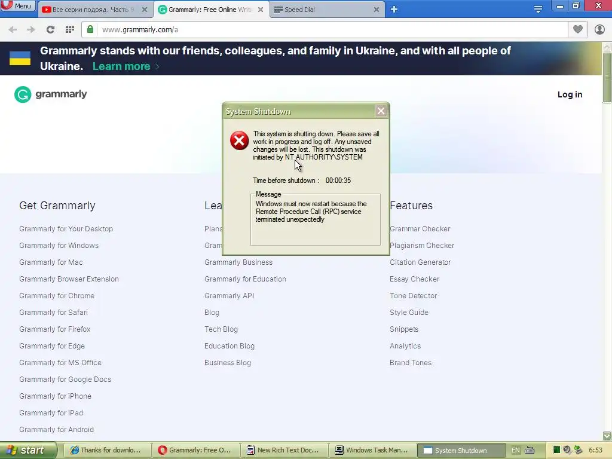Switch to the Grammarly tab

click(211, 10)
